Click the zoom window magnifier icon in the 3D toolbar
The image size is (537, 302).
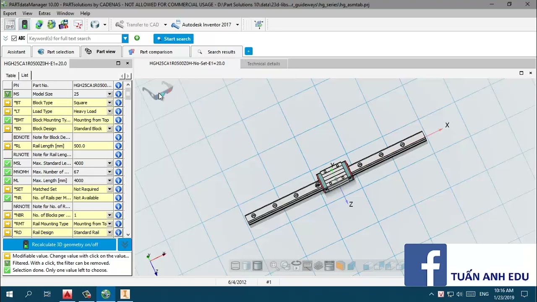click(x=274, y=266)
